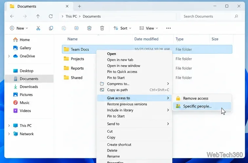Click Documents in the address breadcrumb

pos(92,16)
